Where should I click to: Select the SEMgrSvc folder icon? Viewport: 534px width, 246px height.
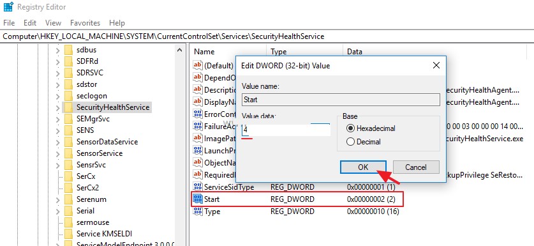click(68, 119)
